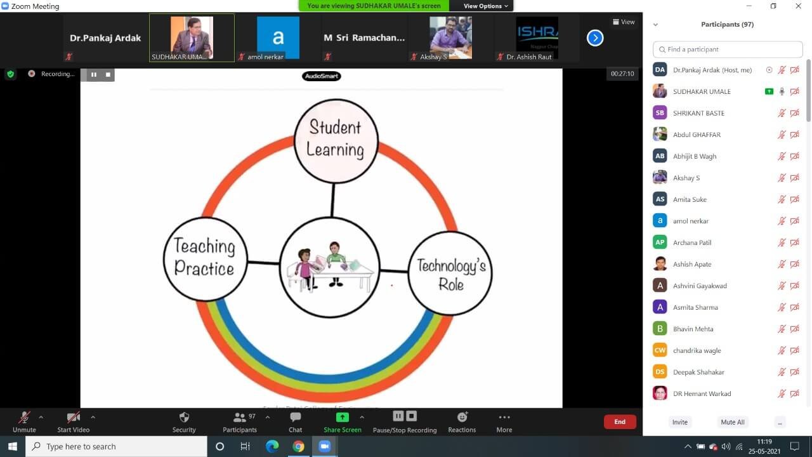Open the Chat panel

coord(296,421)
